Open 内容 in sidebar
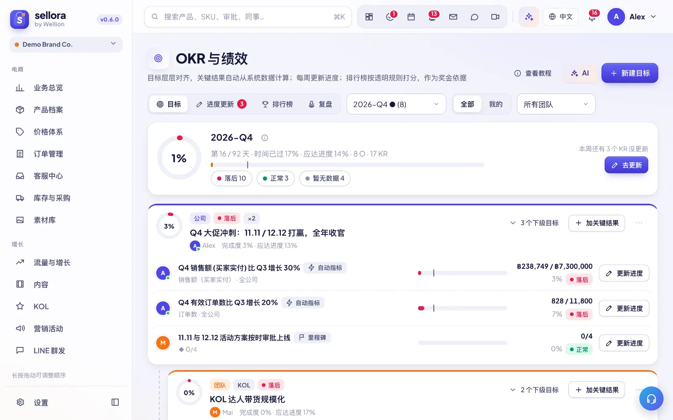The height and width of the screenshot is (420, 673). 66,284
